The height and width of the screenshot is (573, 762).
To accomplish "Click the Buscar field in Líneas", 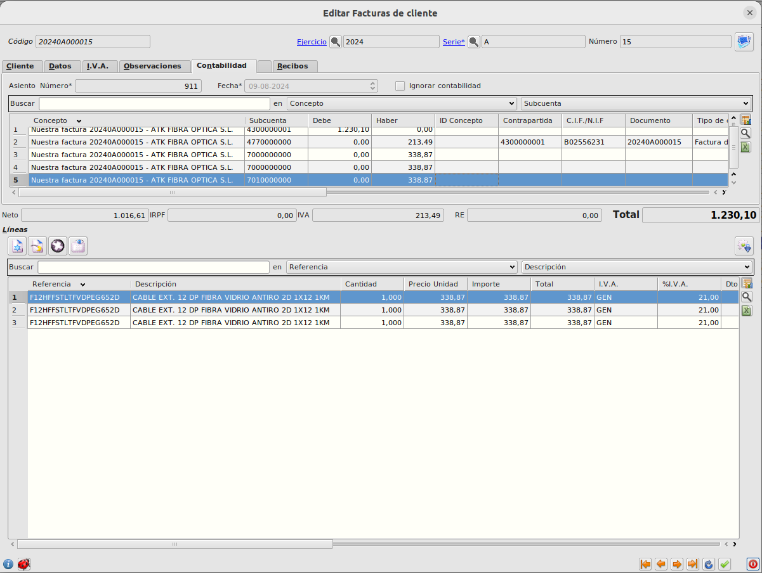I will point(154,267).
